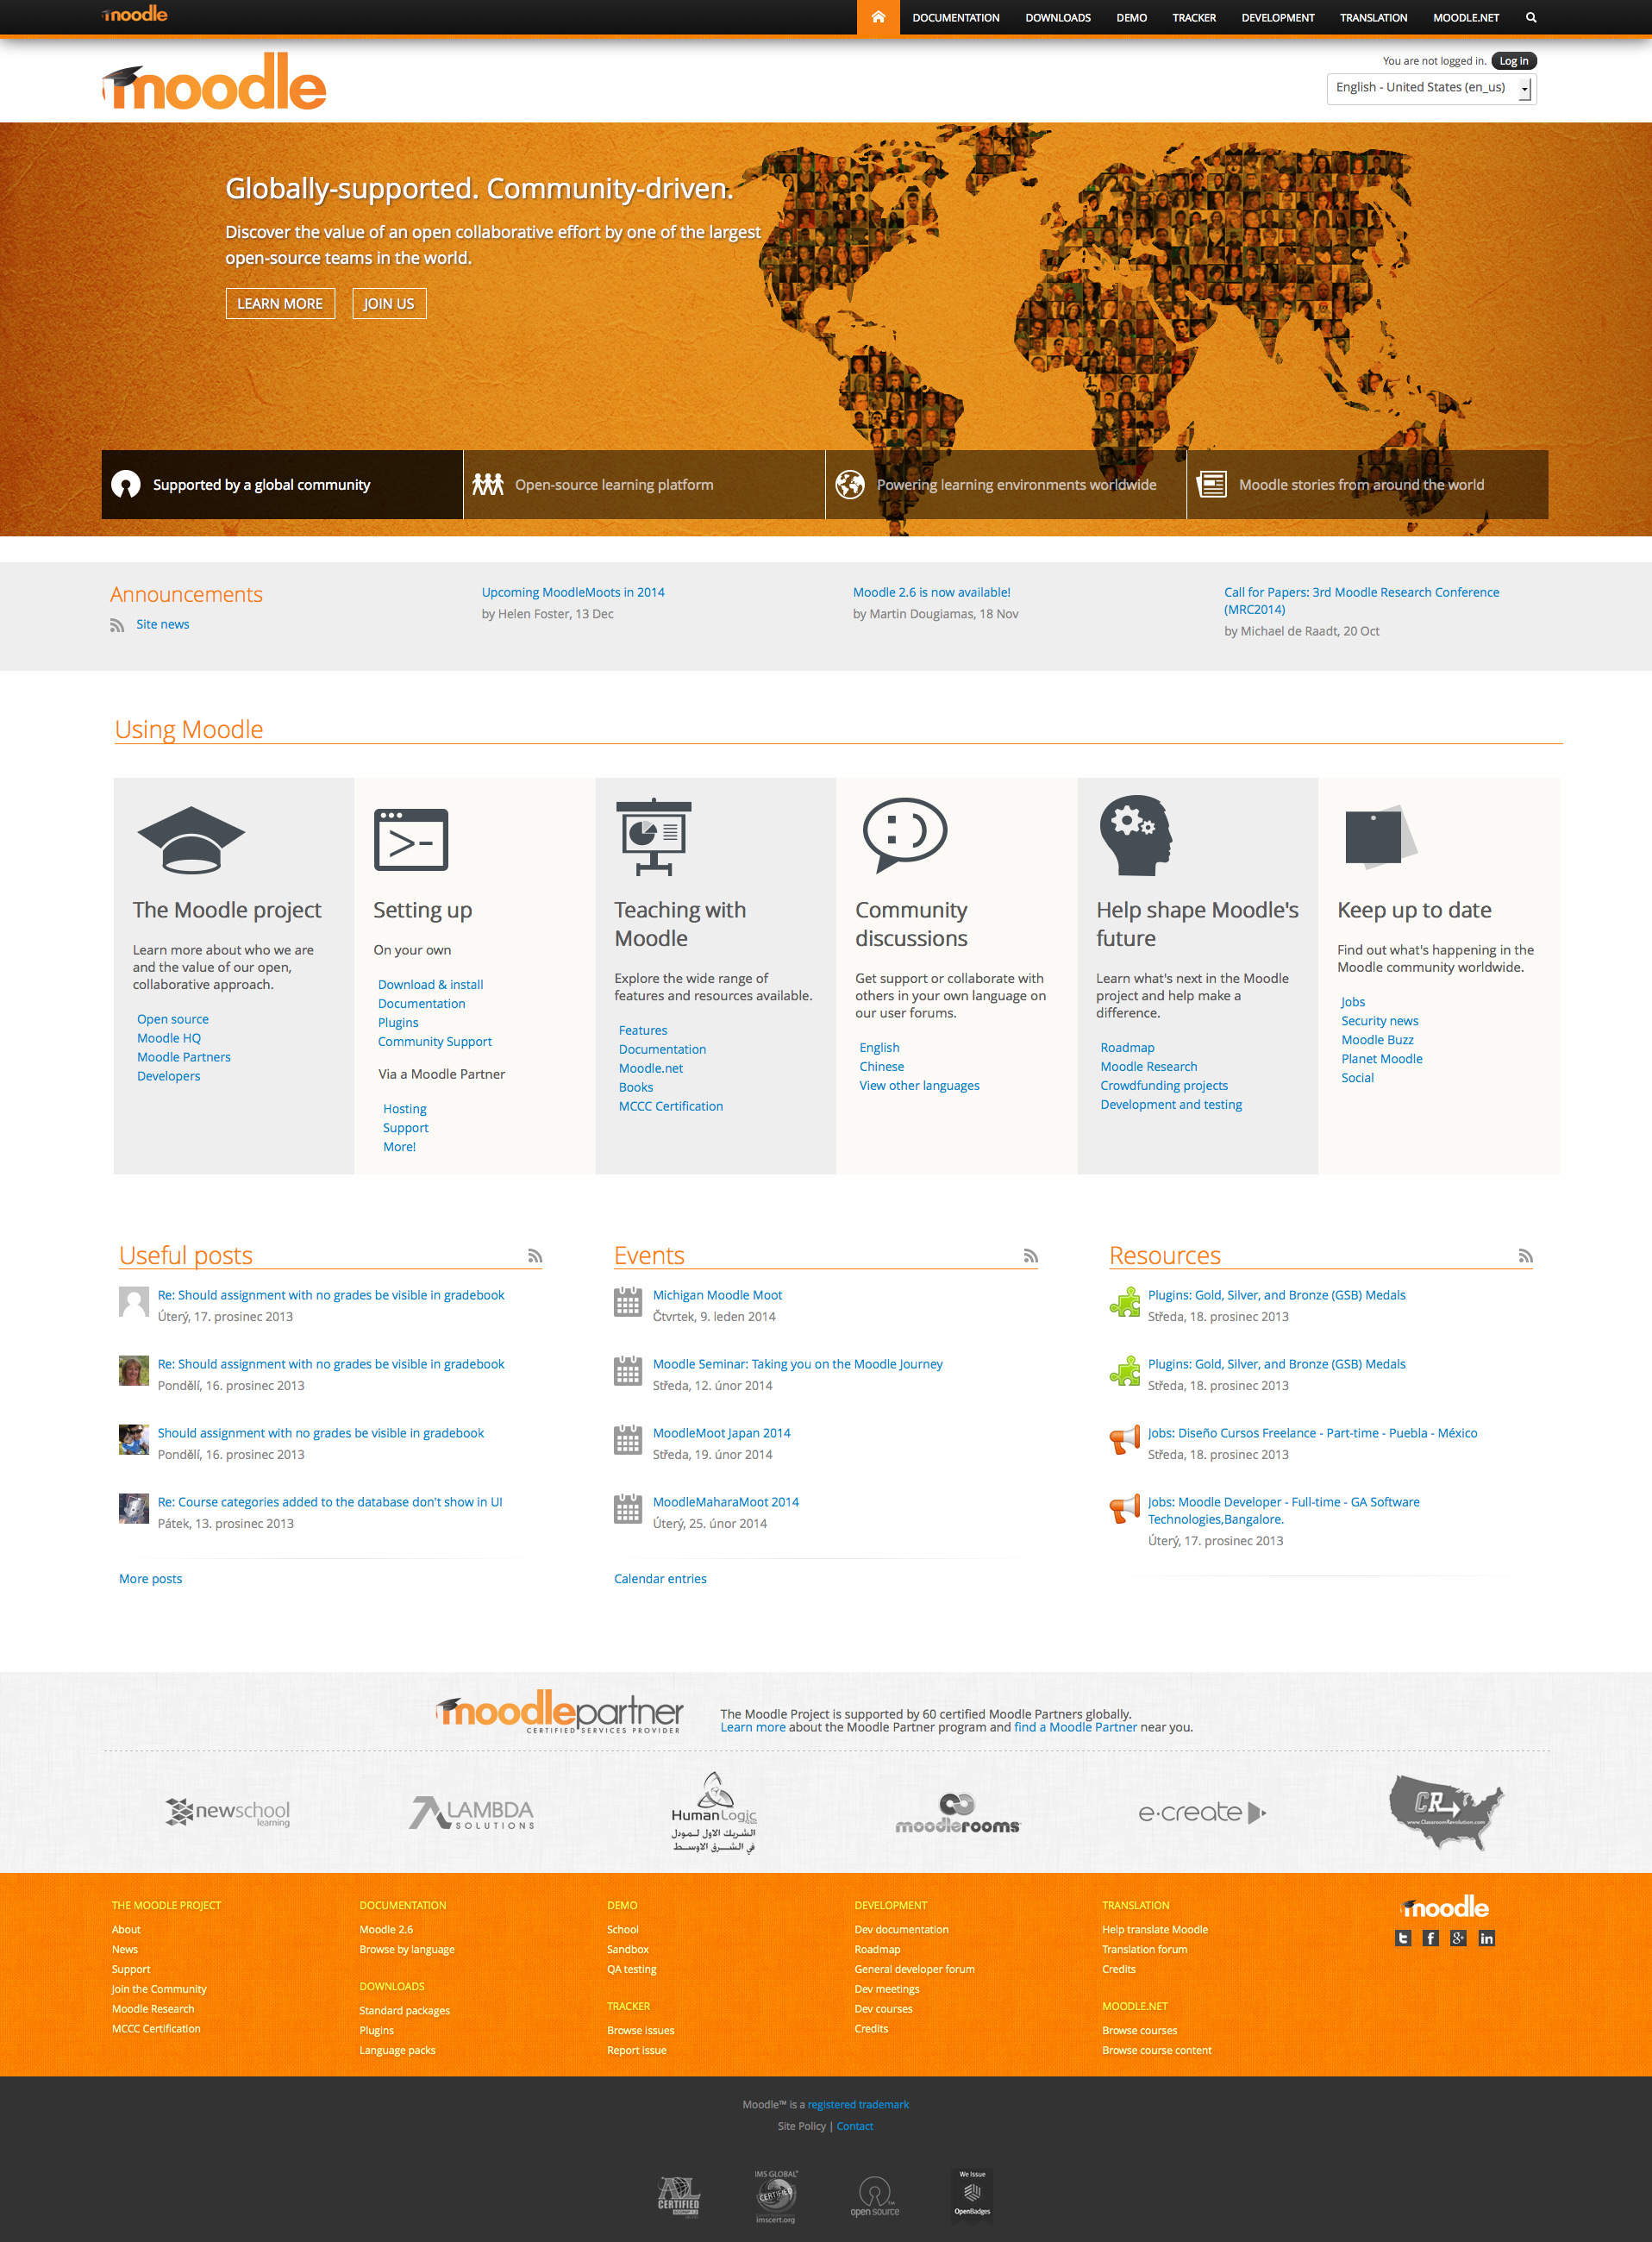Click the newschool learning partner logo

228,1813
